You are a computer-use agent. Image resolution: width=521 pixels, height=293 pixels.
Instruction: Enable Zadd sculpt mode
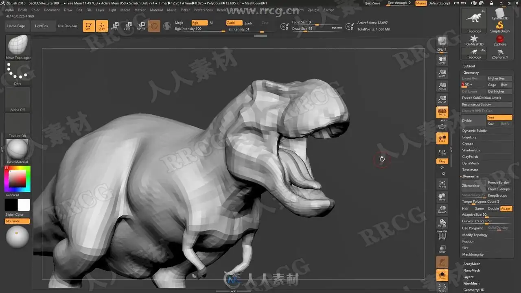click(234, 23)
